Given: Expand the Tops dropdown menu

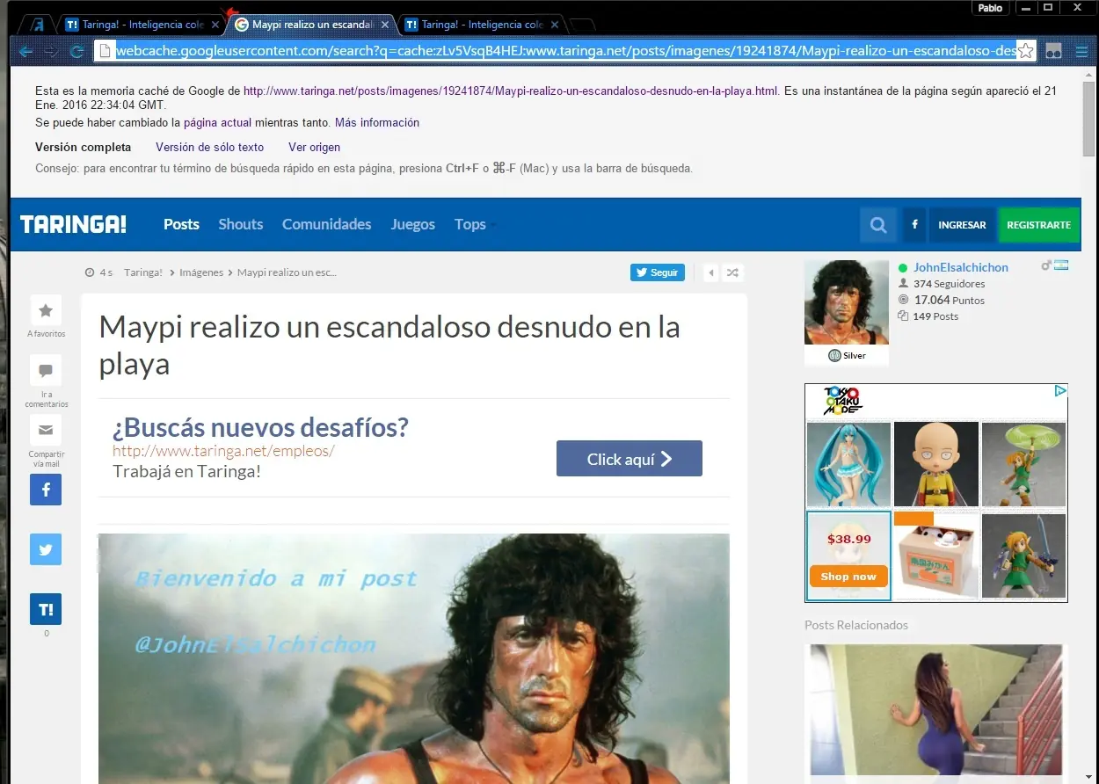Looking at the screenshot, I should click(x=475, y=224).
